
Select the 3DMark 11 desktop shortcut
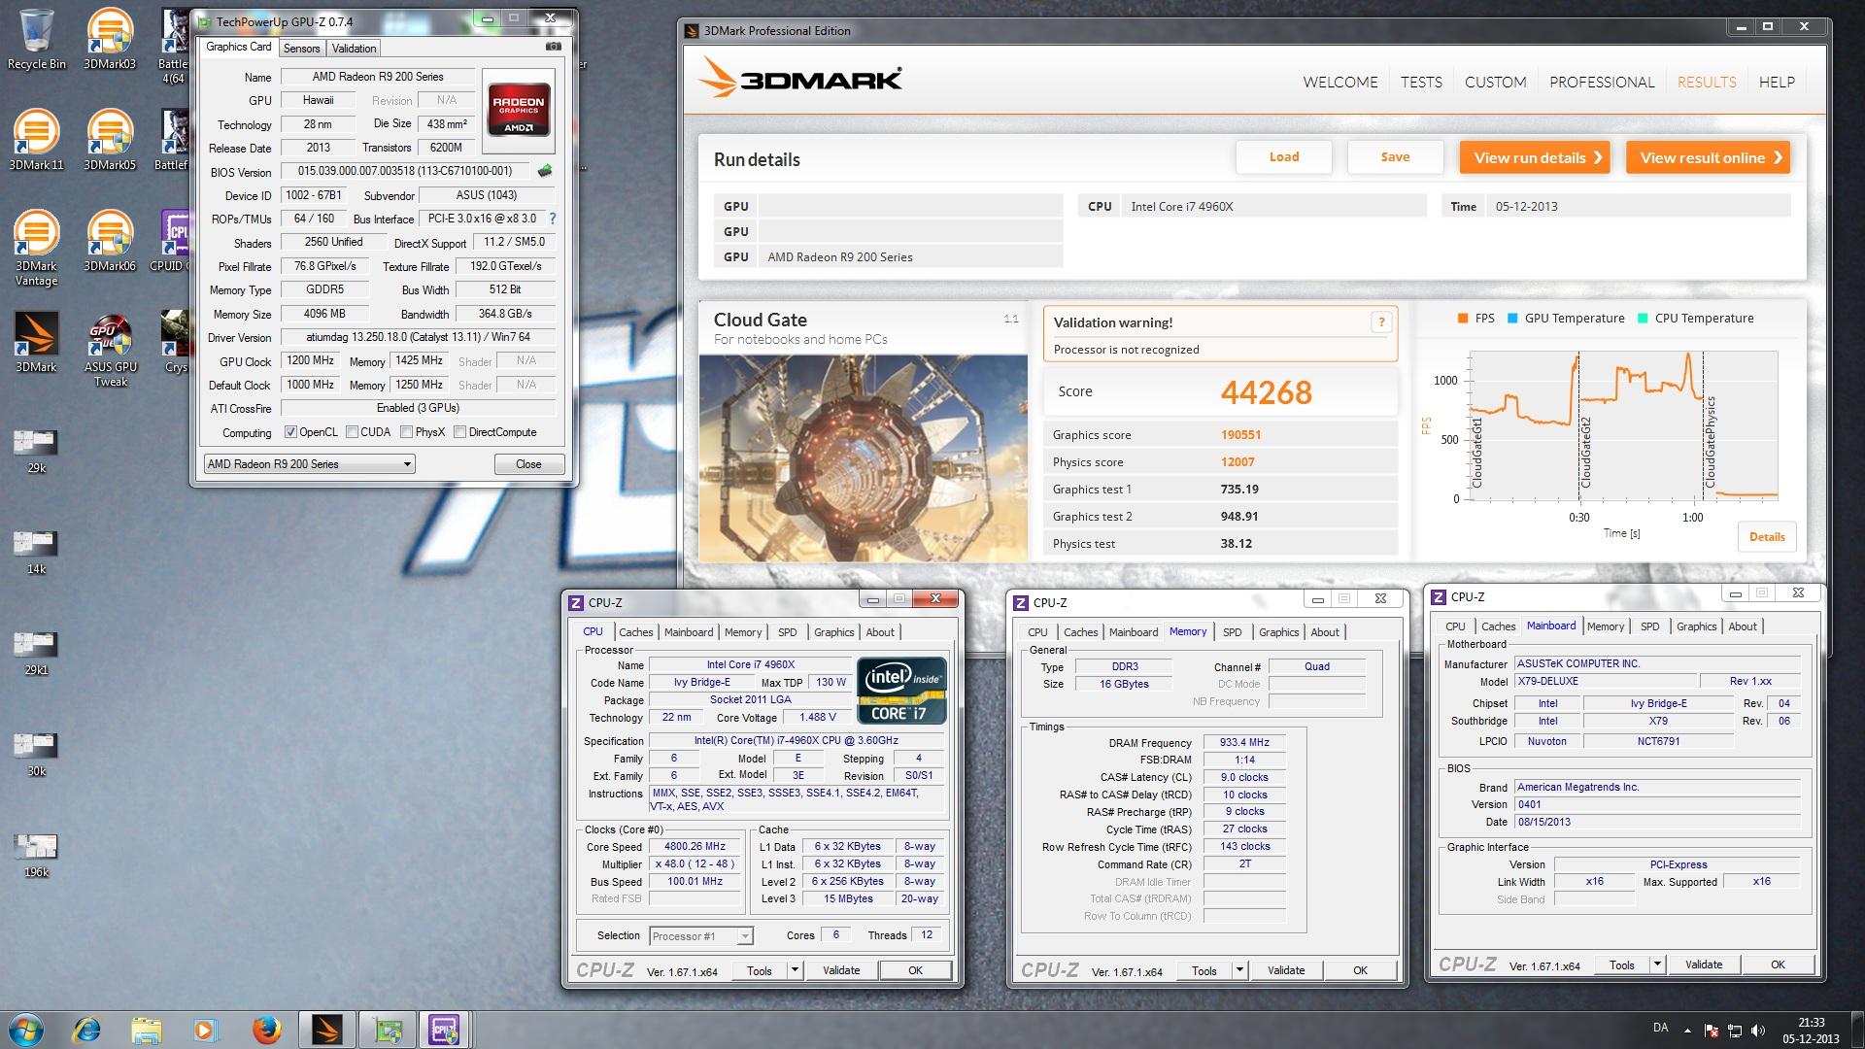click(x=37, y=141)
